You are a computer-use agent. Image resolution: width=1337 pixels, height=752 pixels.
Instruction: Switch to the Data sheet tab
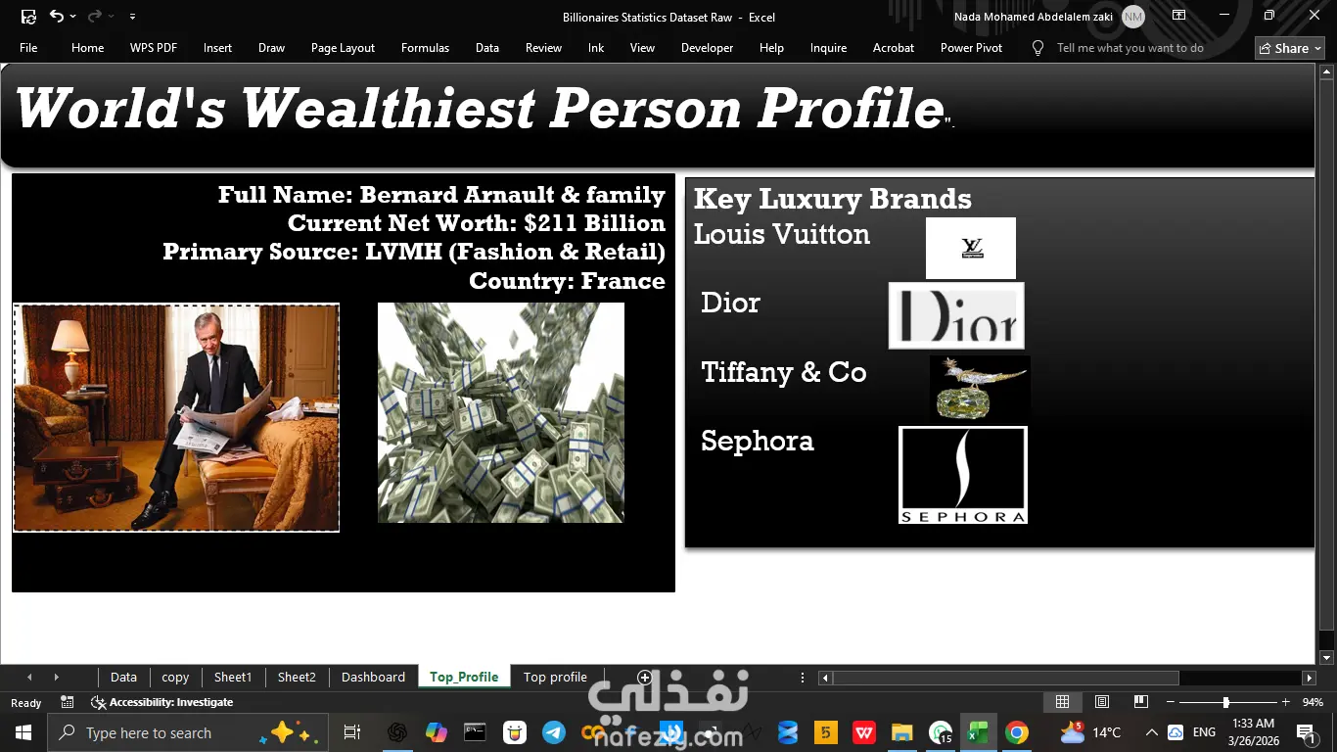pos(123,677)
